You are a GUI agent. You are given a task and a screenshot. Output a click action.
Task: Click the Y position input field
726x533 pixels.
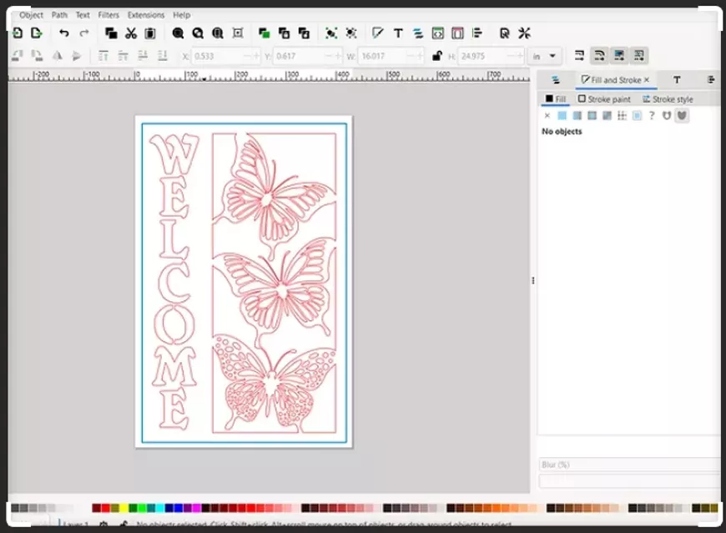pyautogui.click(x=307, y=56)
